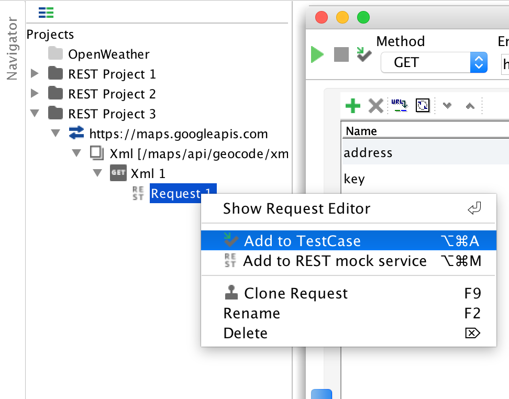The height and width of the screenshot is (399, 509).
Task: Click the Move parameter up arrow icon
Action: point(470,106)
